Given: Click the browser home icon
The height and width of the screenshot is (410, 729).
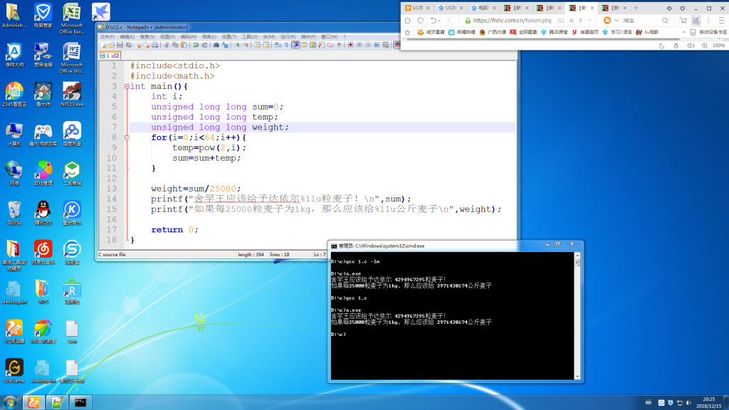Looking at the screenshot, I should pyautogui.click(x=407, y=21).
